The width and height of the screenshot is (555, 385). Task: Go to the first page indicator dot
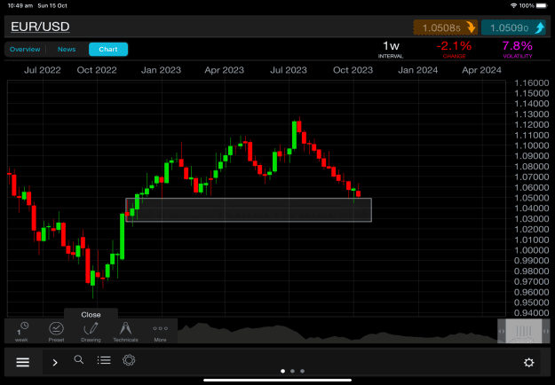tap(282, 371)
